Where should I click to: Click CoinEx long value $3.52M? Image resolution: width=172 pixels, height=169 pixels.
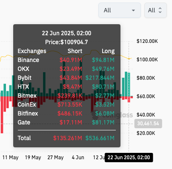point(105,104)
